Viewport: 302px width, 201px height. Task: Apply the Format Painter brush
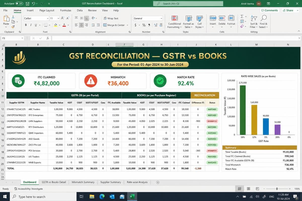(13, 27)
